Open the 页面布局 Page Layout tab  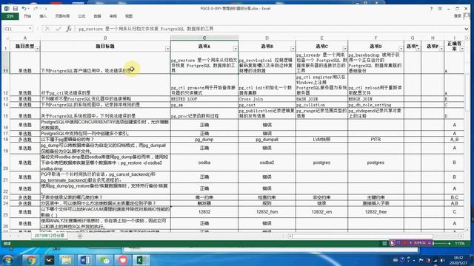[62, 16]
